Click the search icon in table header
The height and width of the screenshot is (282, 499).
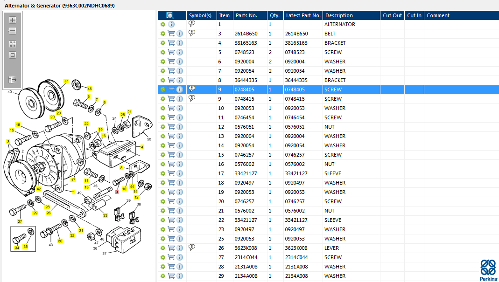tap(170, 15)
